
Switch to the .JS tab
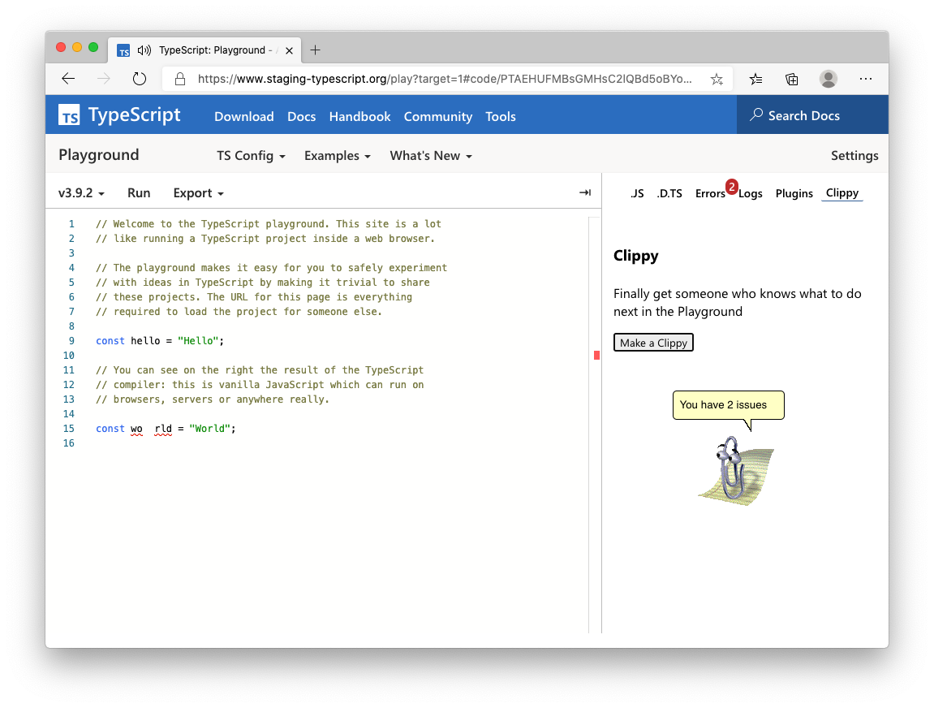point(637,193)
